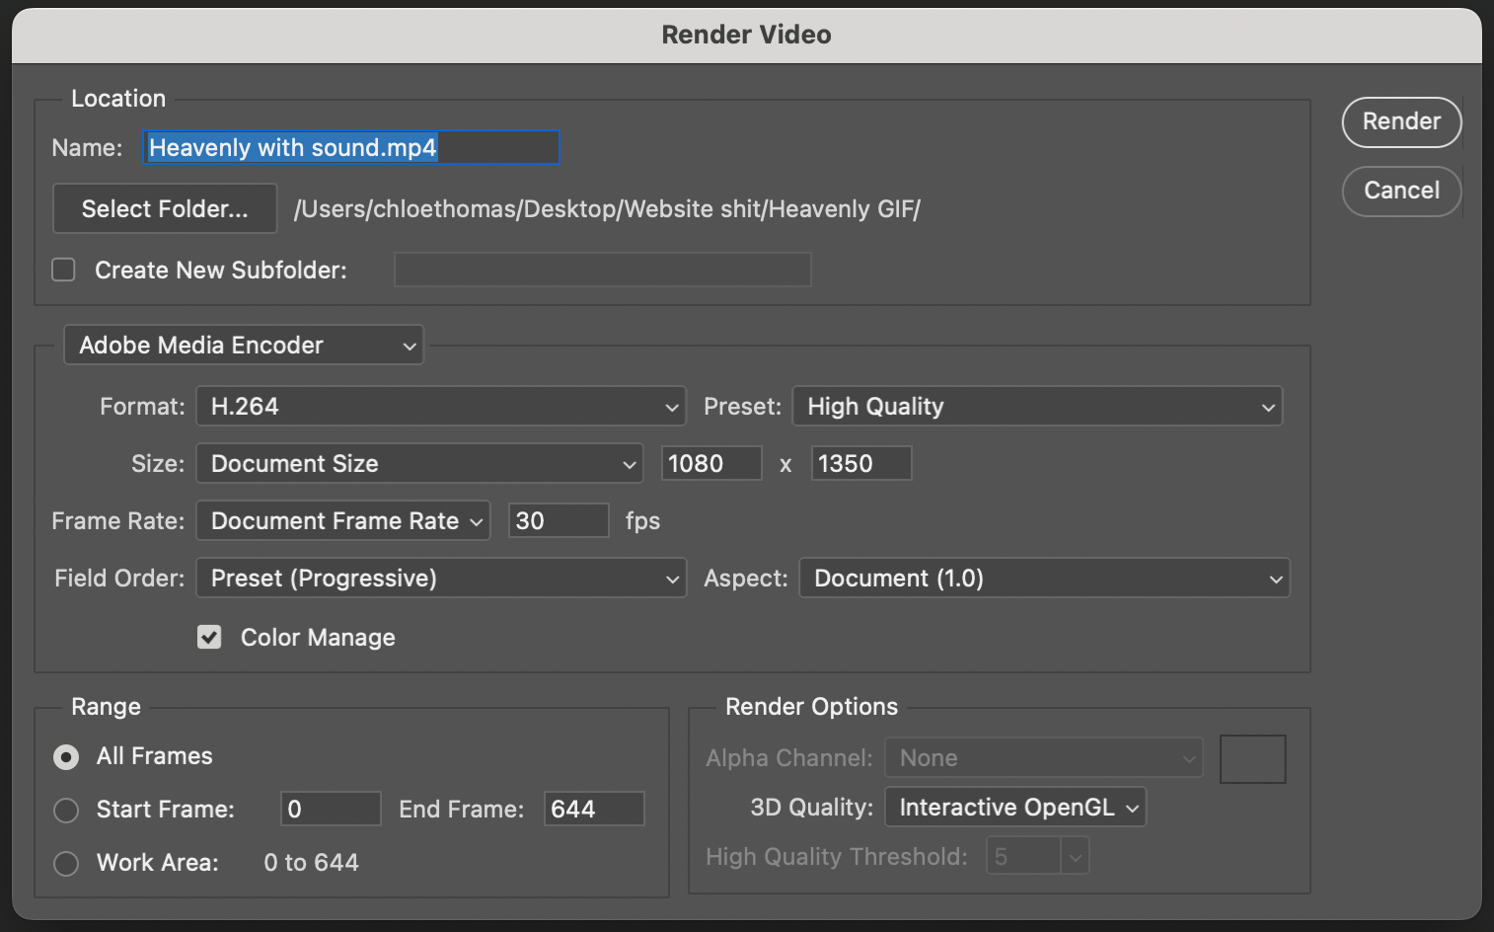
Task: Open the Preset dropdown showing High Quality
Action: pos(1036,406)
